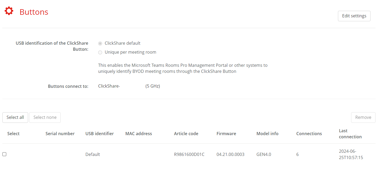Click the Select all button
The image size is (385, 173).
15,118
